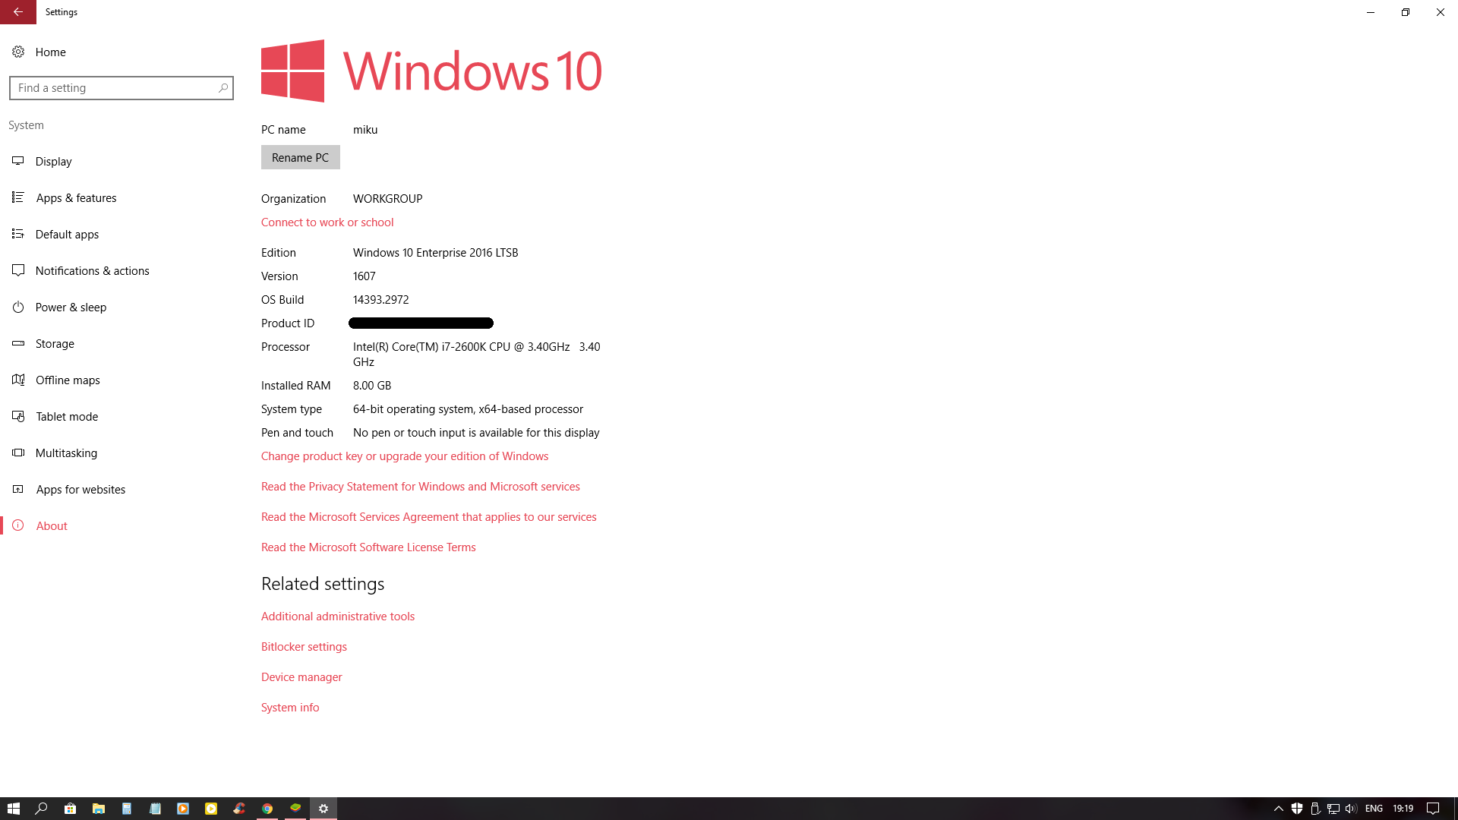This screenshot has width=1458, height=820.
Task: Click the System info link
Action: click(x=290, y=708)
